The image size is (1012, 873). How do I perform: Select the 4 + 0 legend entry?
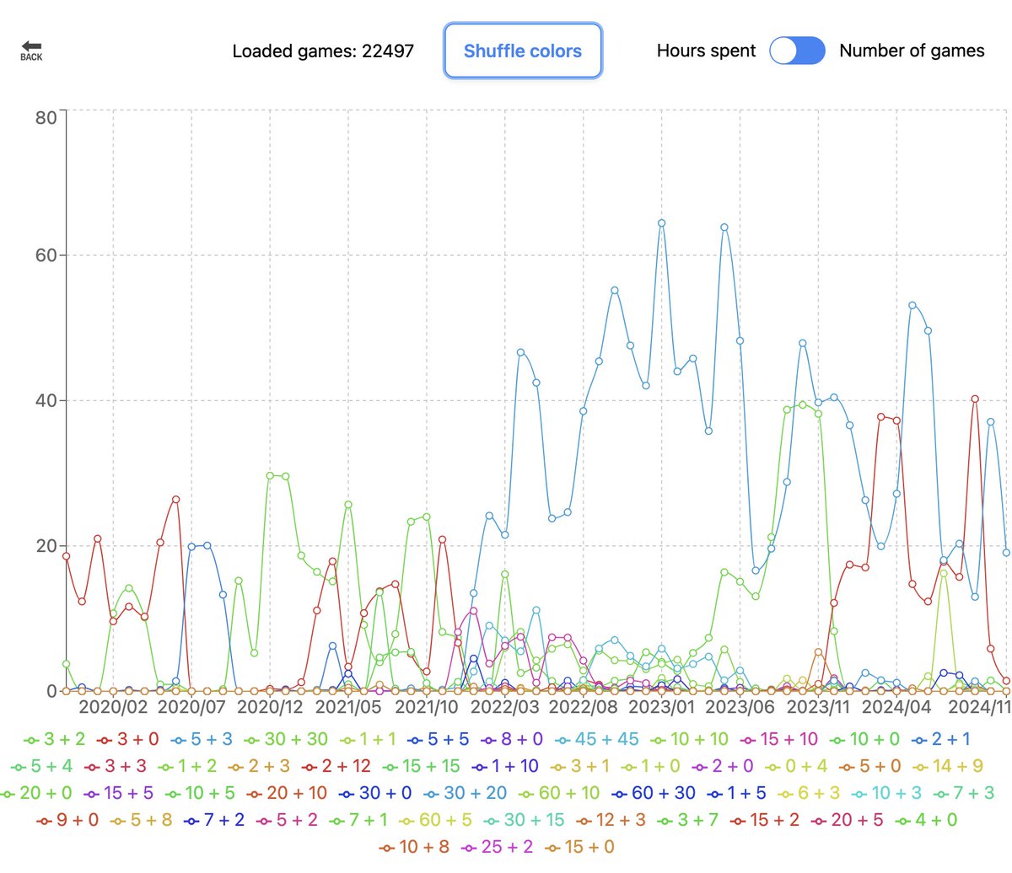(926, 819)
